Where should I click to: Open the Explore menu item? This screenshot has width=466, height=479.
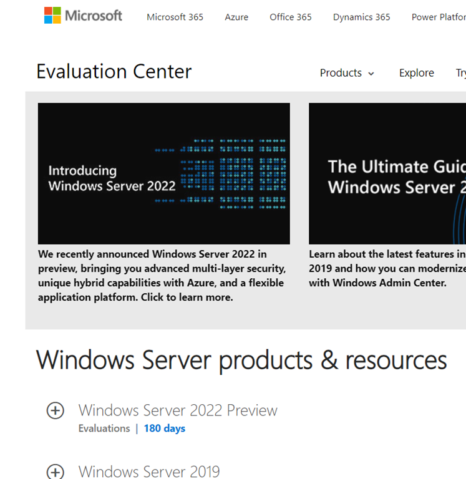(416, 73)
